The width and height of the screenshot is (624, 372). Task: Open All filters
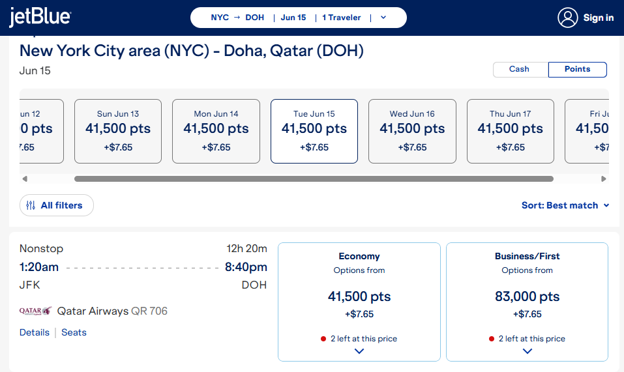click(57, 205)
